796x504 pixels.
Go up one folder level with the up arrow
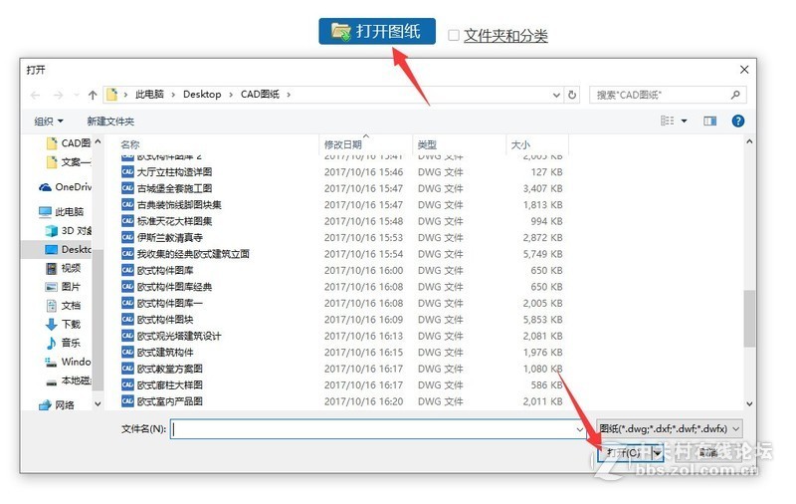pyautogui.click(x=93, y=95)
